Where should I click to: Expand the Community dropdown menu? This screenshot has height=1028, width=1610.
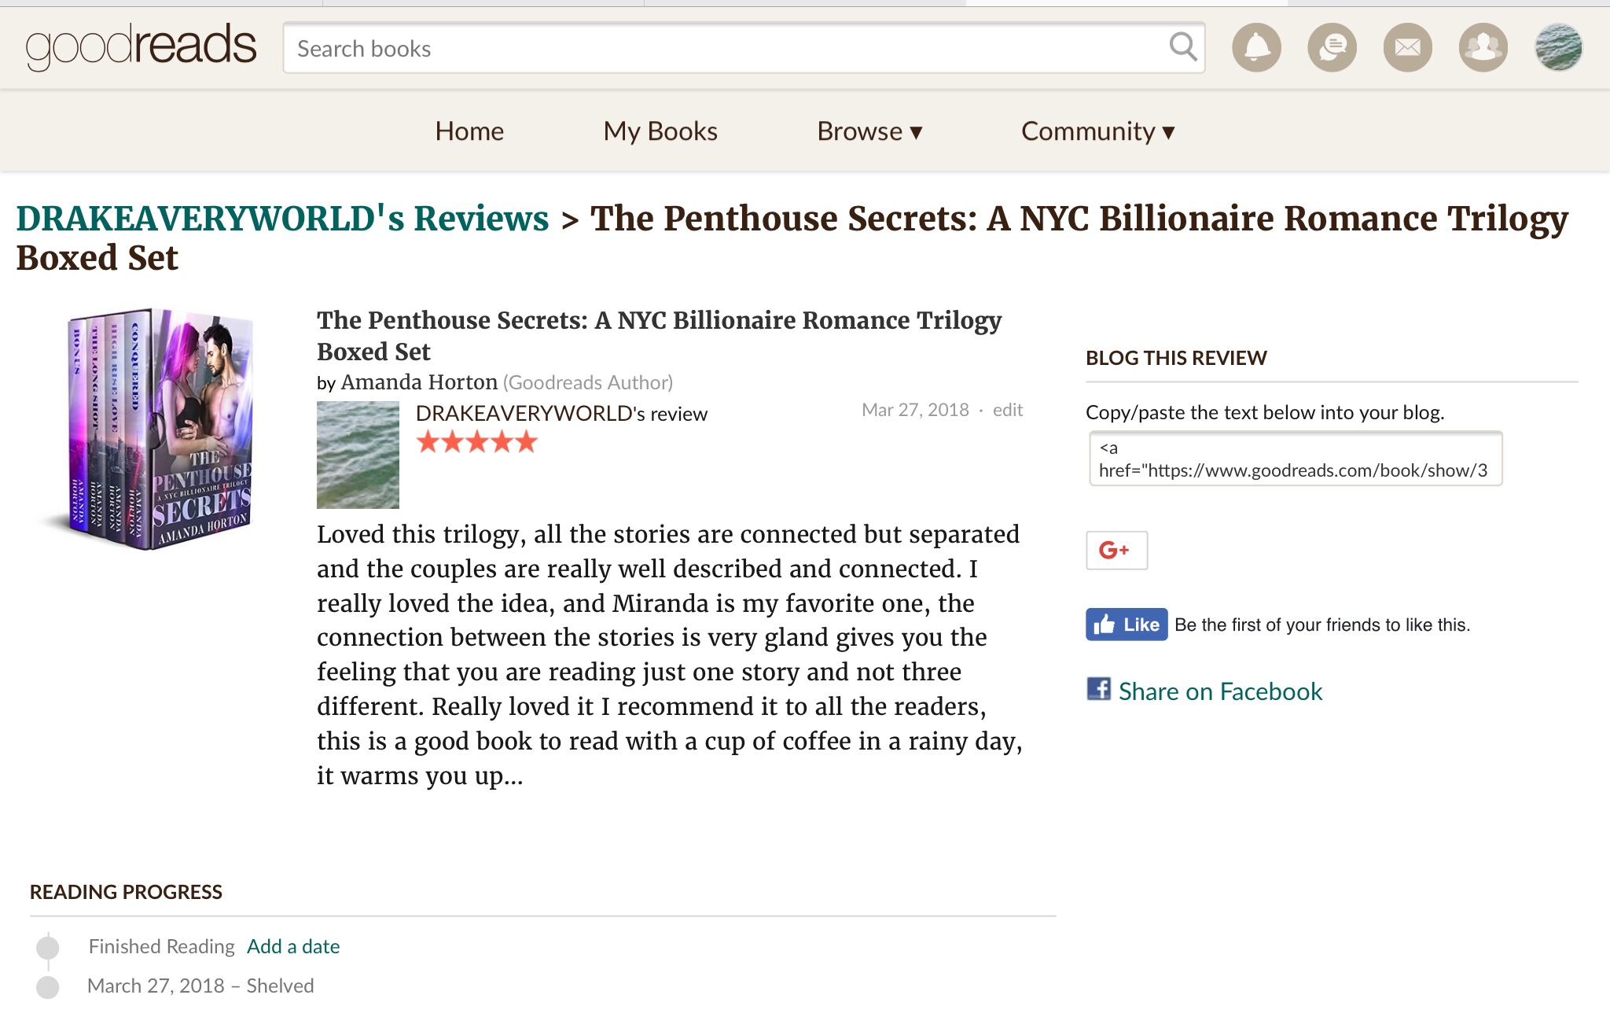coord(1097,131)
